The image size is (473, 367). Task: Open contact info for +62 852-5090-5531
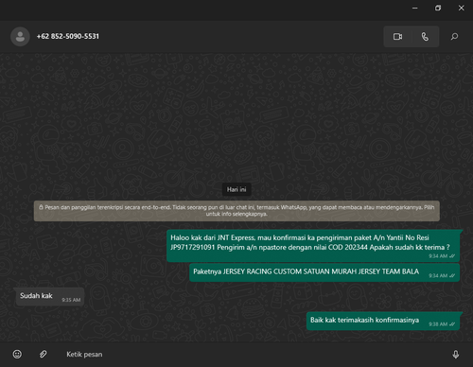(68, 36)
